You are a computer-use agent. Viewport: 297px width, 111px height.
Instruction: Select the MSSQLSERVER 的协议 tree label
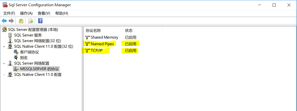39,69
